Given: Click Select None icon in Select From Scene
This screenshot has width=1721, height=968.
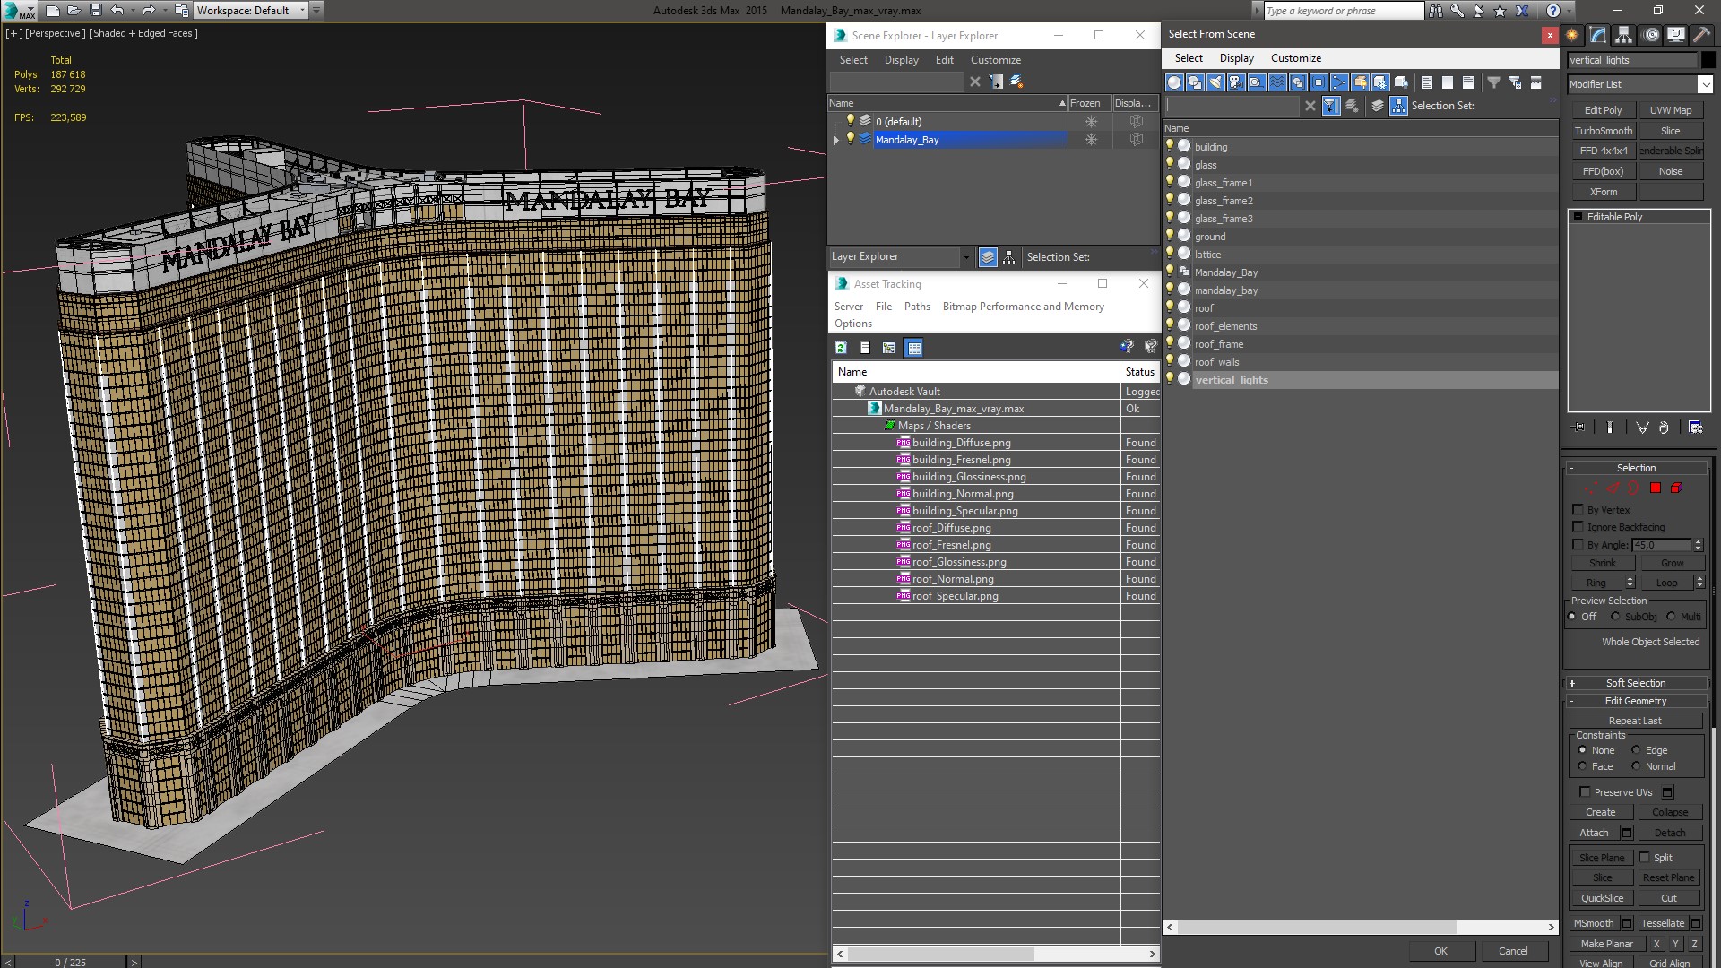Looking at the screenshot, I should point(1448,82).
